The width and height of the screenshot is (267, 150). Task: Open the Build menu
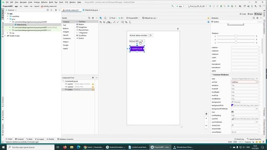click(51, 2)
